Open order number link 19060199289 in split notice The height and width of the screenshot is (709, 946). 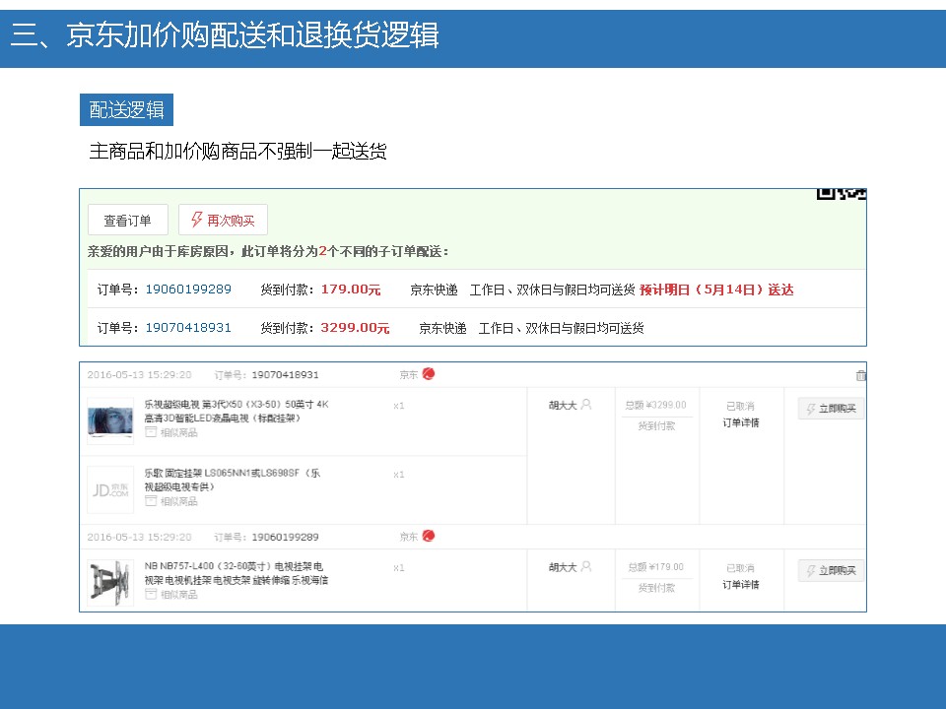[188, 290]
